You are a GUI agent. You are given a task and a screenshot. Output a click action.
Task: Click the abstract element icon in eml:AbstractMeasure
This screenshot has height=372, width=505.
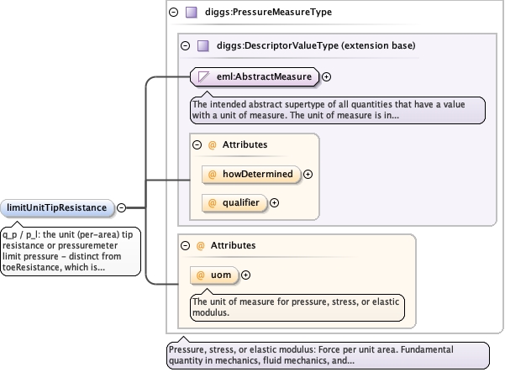(203, 77)
